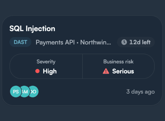Click the Business risk label
Image resolution: width=165 pixels, height=121 pixels.
tap(119, 61)
